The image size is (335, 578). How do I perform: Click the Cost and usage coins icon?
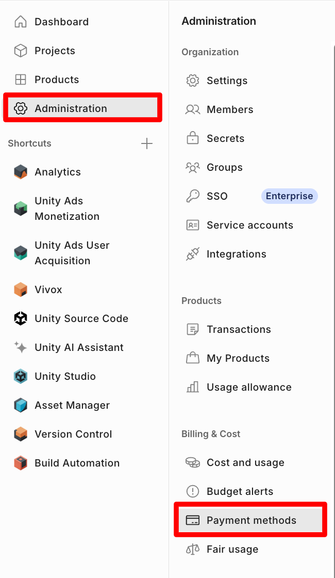[193, 462]
